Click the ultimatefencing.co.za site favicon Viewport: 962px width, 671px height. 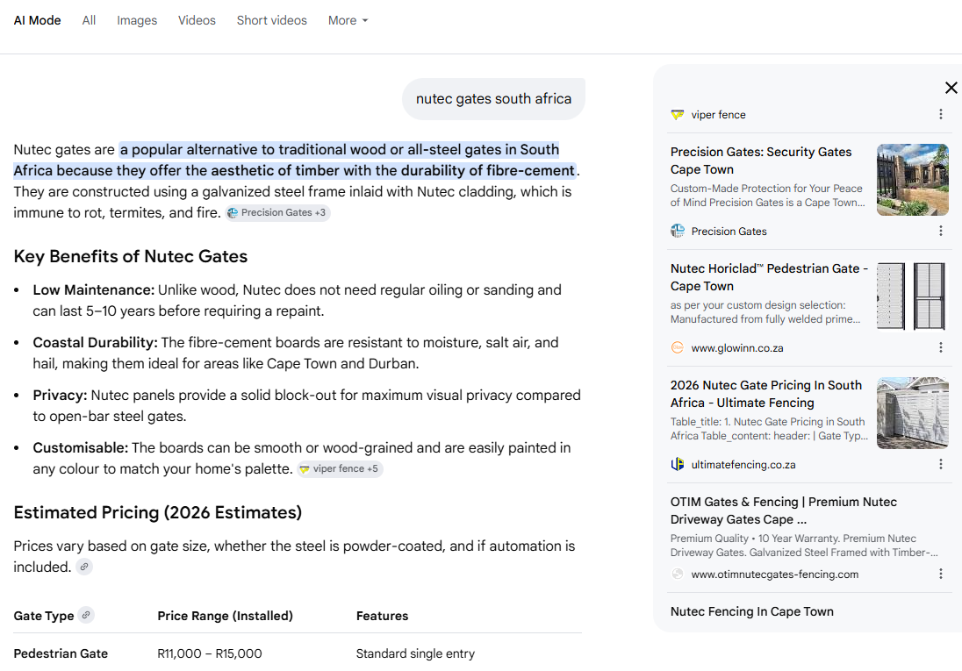tap(678, 464)
